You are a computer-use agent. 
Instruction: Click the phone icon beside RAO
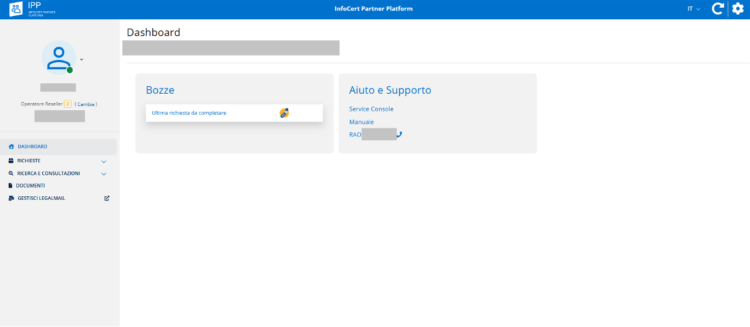click(x=400, y=134)
